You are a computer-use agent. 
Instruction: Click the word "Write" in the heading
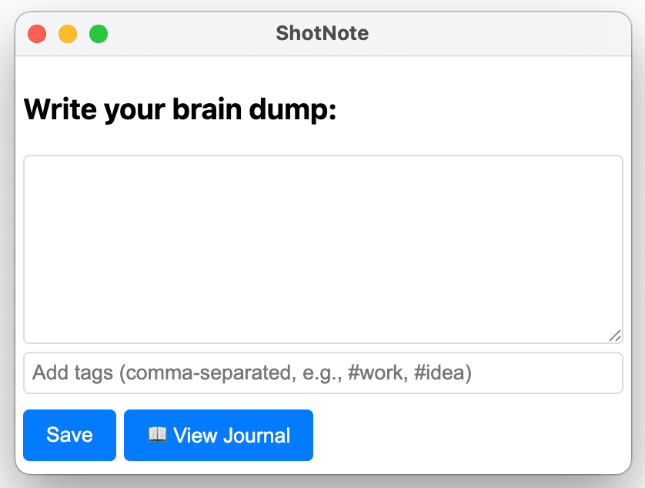59,110
